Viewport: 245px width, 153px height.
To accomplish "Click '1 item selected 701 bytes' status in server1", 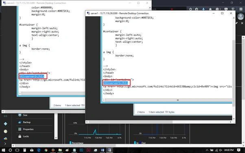I will click(x=162, y=112).
